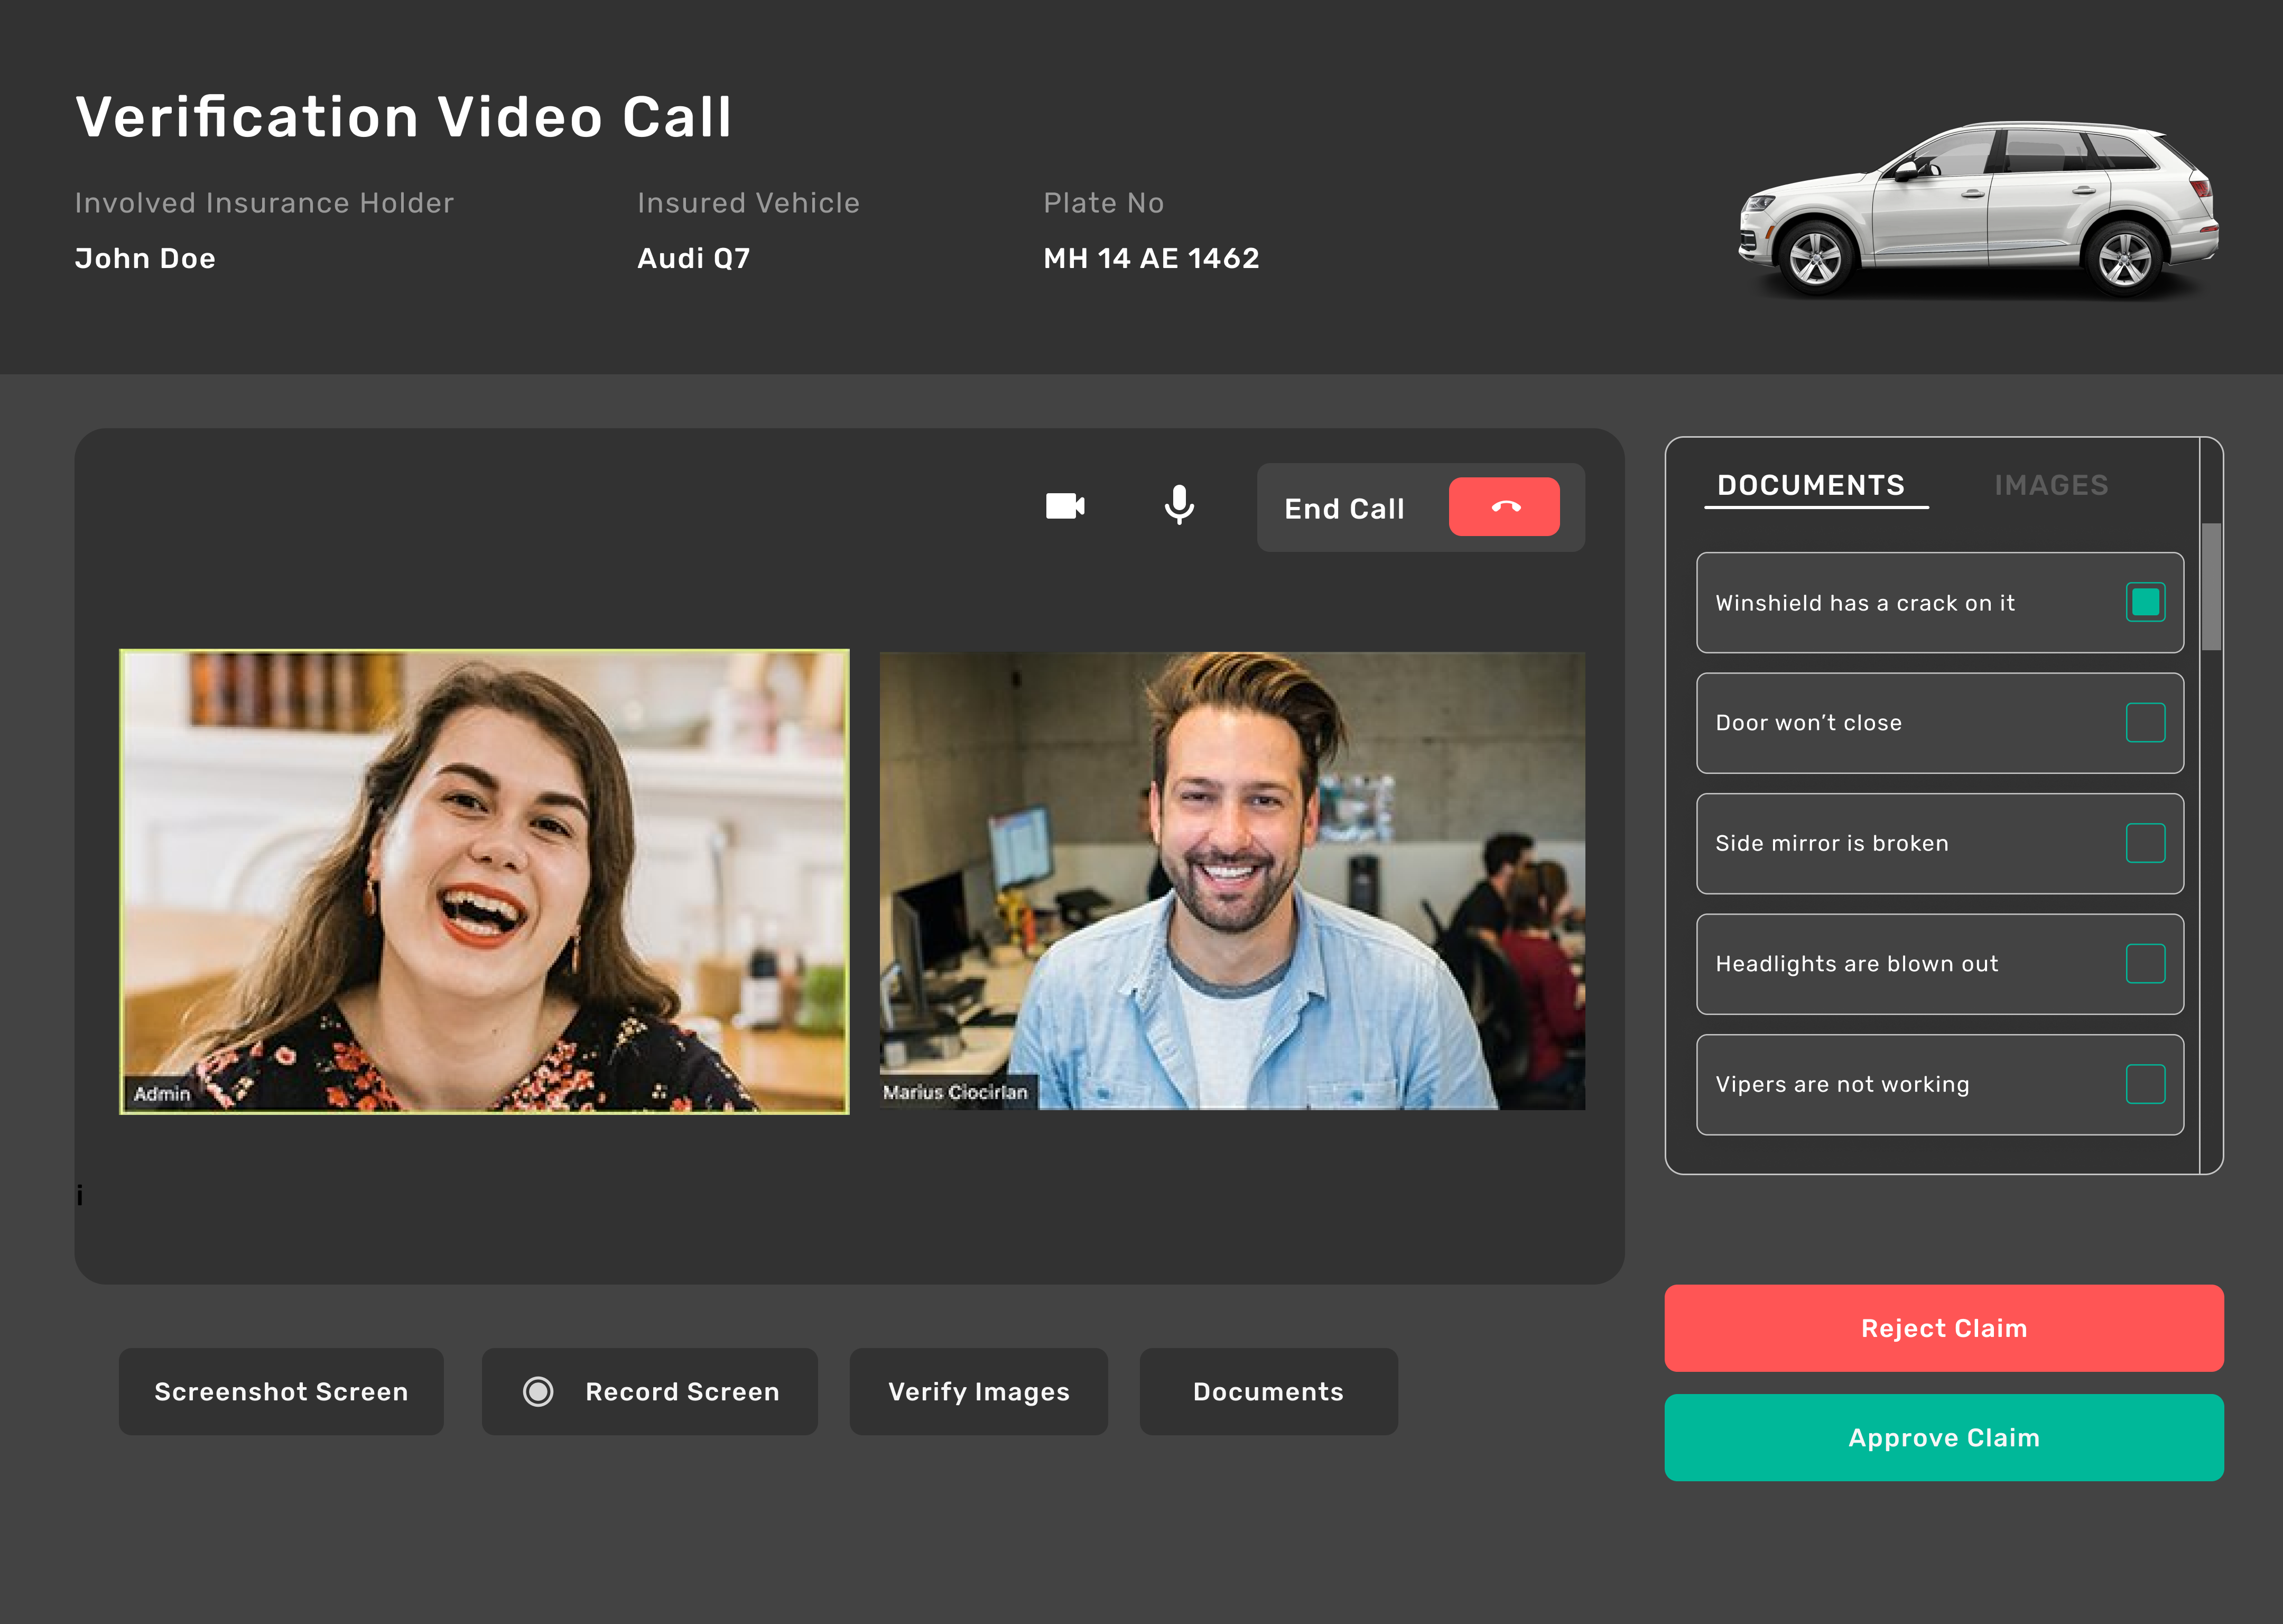2283x1624 pixels.
Task: Check the 'Door won't close' checkbox
Action: [x=2145, y=722]
